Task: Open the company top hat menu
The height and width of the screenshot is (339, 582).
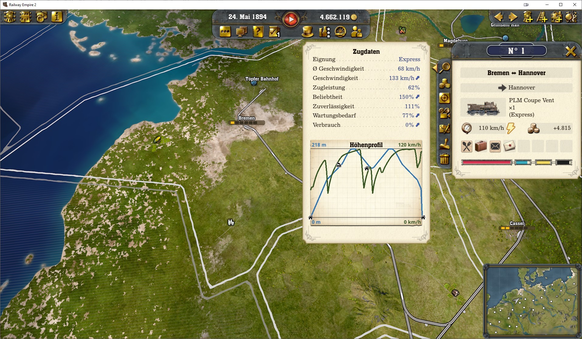Action: tap(308, 32)
